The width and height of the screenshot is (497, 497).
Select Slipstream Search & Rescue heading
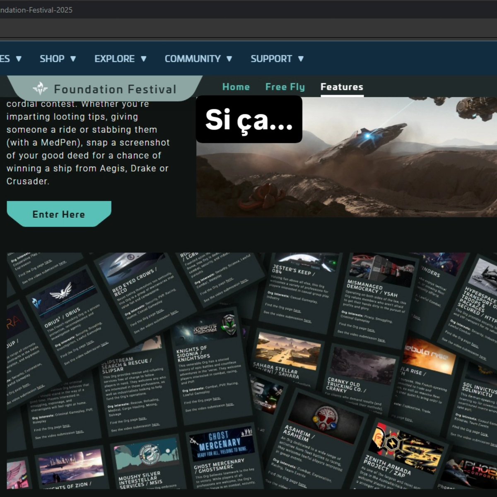126,364
